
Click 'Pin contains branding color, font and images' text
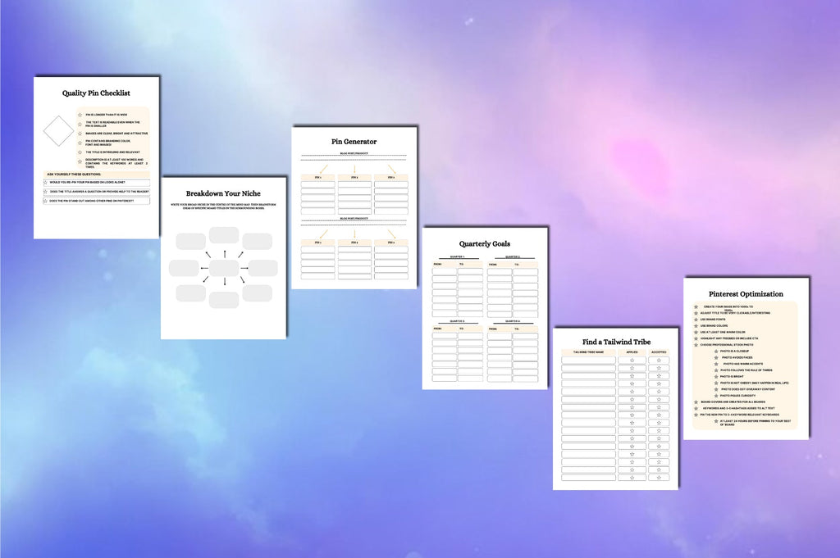pyautogui.click(x=107, y=143)
